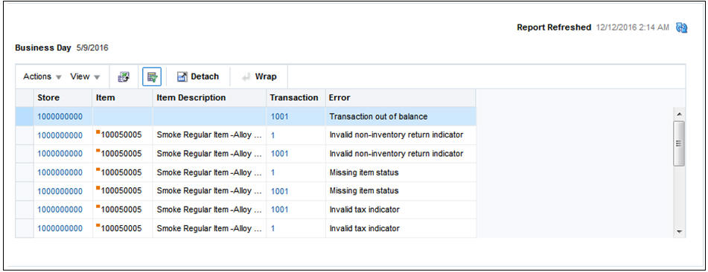The image size is (708, 272).
Task: Open store link for Invalid non-inventory return, transaction 1
Action: click(x=60, y=135)
